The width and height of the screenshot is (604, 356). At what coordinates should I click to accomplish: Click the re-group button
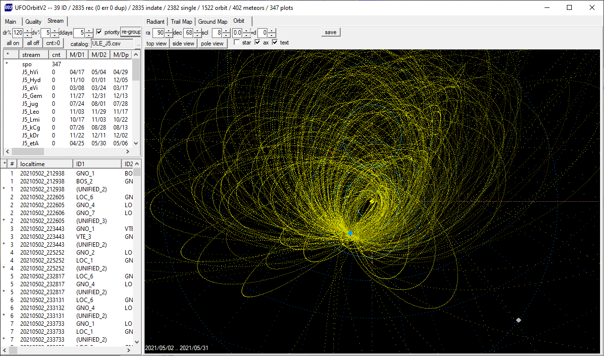pos(131,32)
